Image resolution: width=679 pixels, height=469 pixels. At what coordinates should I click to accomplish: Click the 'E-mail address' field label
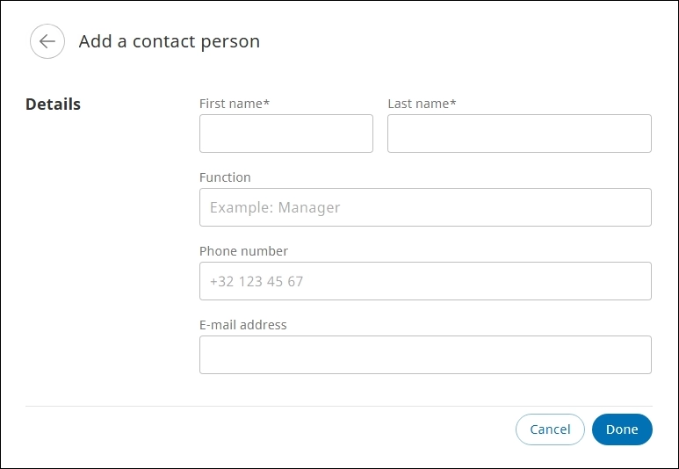click(x=243, y=325)
